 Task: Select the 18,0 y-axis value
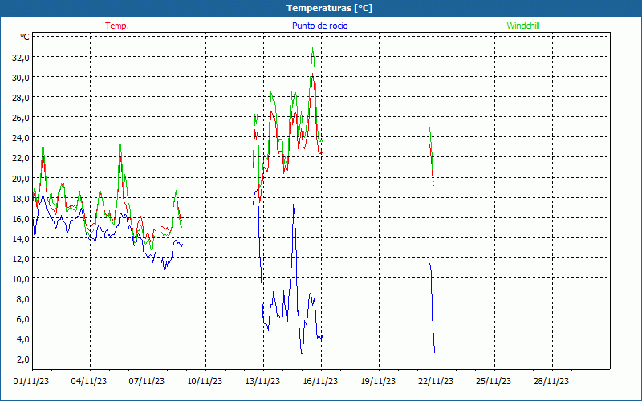tap(21, 198)
